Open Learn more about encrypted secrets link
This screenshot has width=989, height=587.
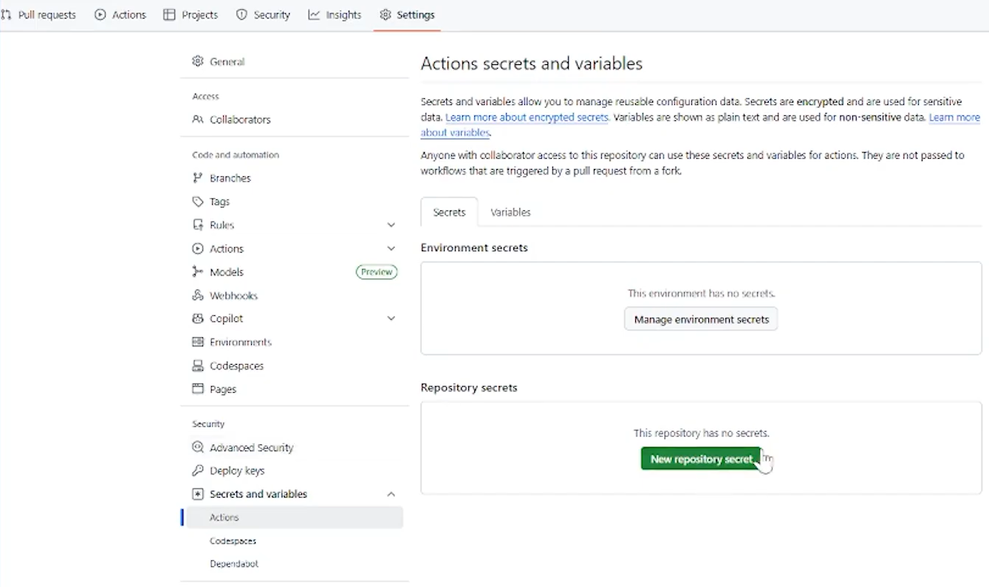[x=527, y=117]
